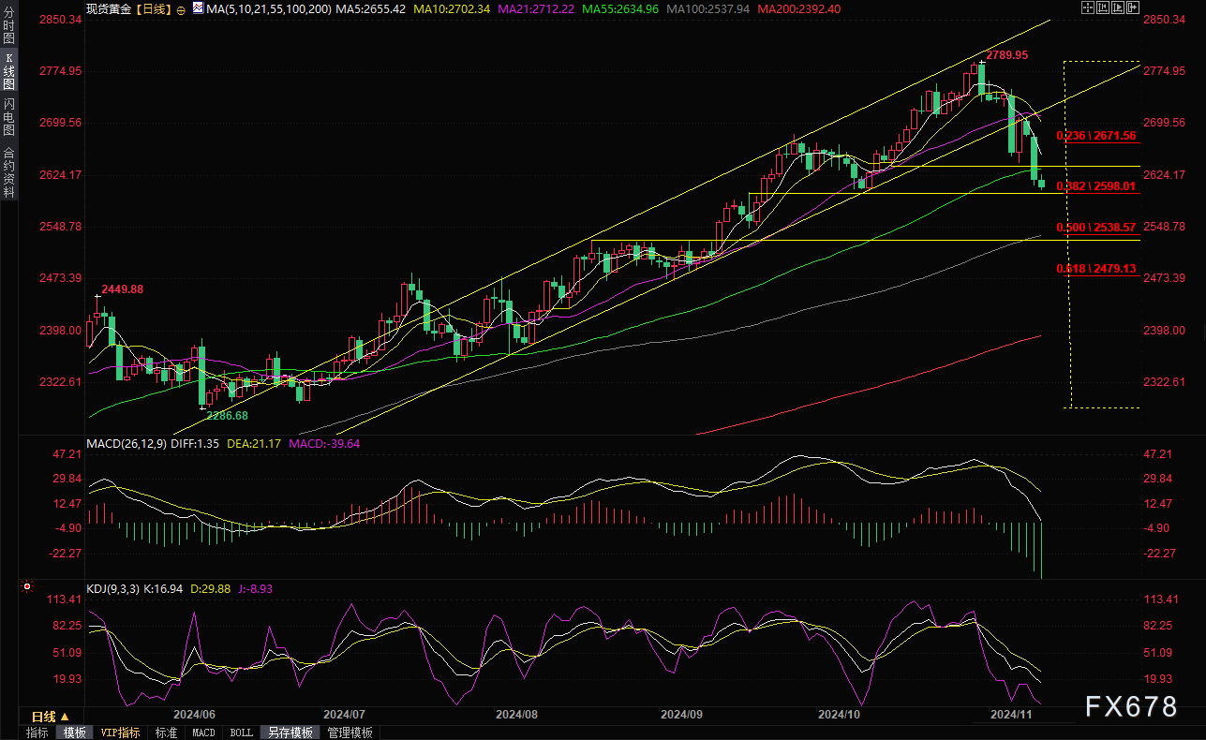
Task: Click the MA indicator chart icon
Action: pos(196,7)
